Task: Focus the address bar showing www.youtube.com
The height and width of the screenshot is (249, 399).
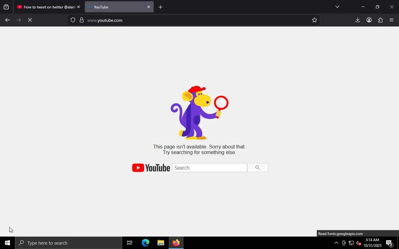Action: coord(194,20)
